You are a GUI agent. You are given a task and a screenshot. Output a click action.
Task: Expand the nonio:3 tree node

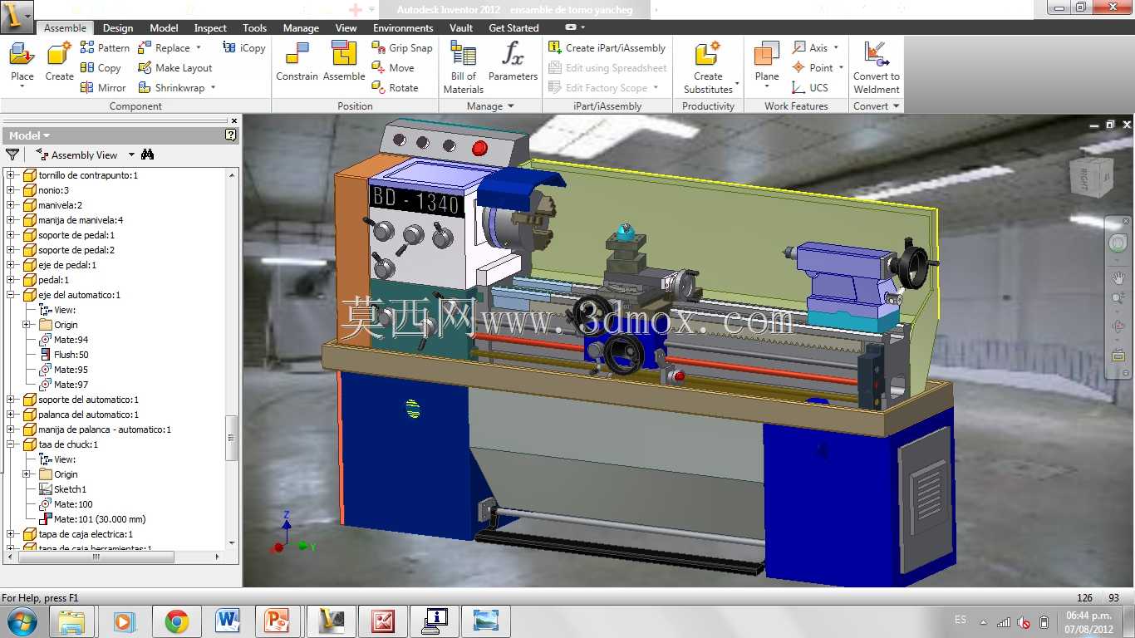11,190
